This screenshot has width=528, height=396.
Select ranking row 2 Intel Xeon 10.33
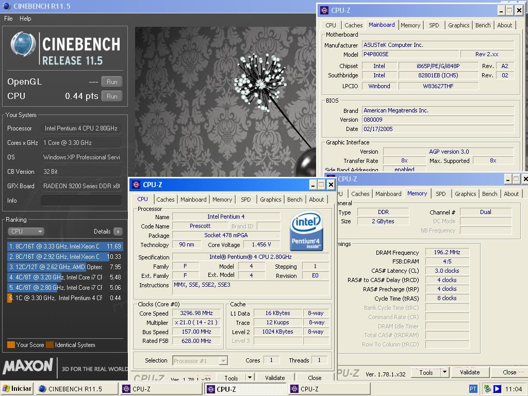65,257
